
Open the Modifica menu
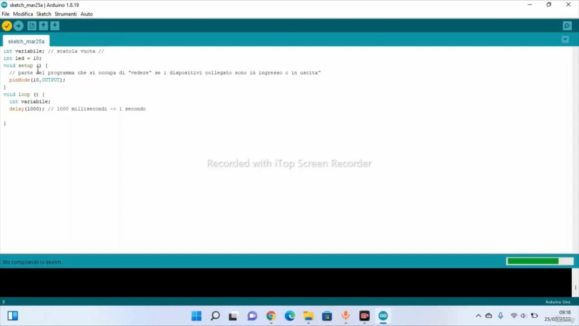pos(23,14)
